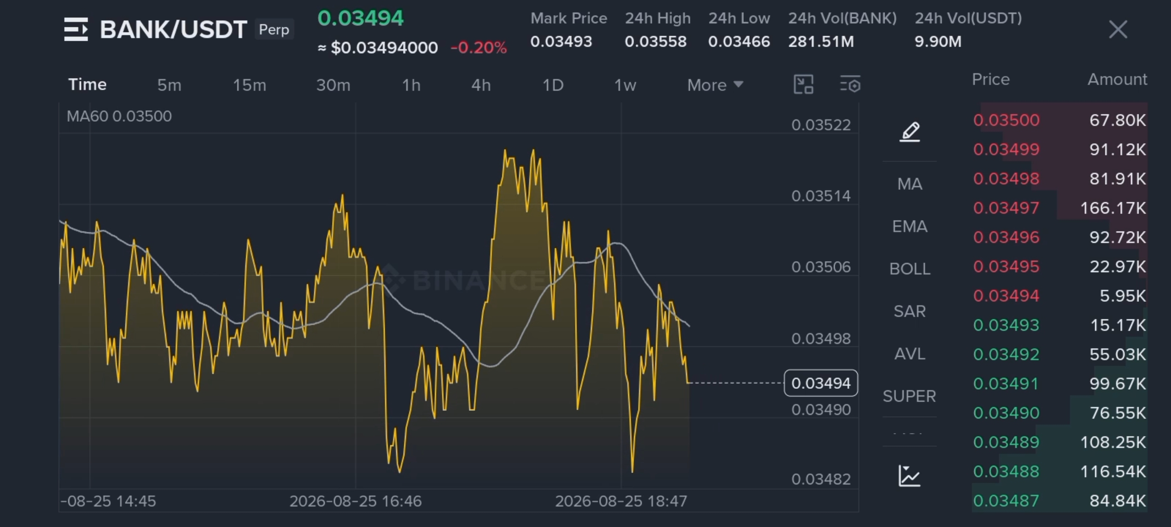Click the 166.17K amount entry
Screen dimensions: 1171x527
click(x=1113, y=208)
